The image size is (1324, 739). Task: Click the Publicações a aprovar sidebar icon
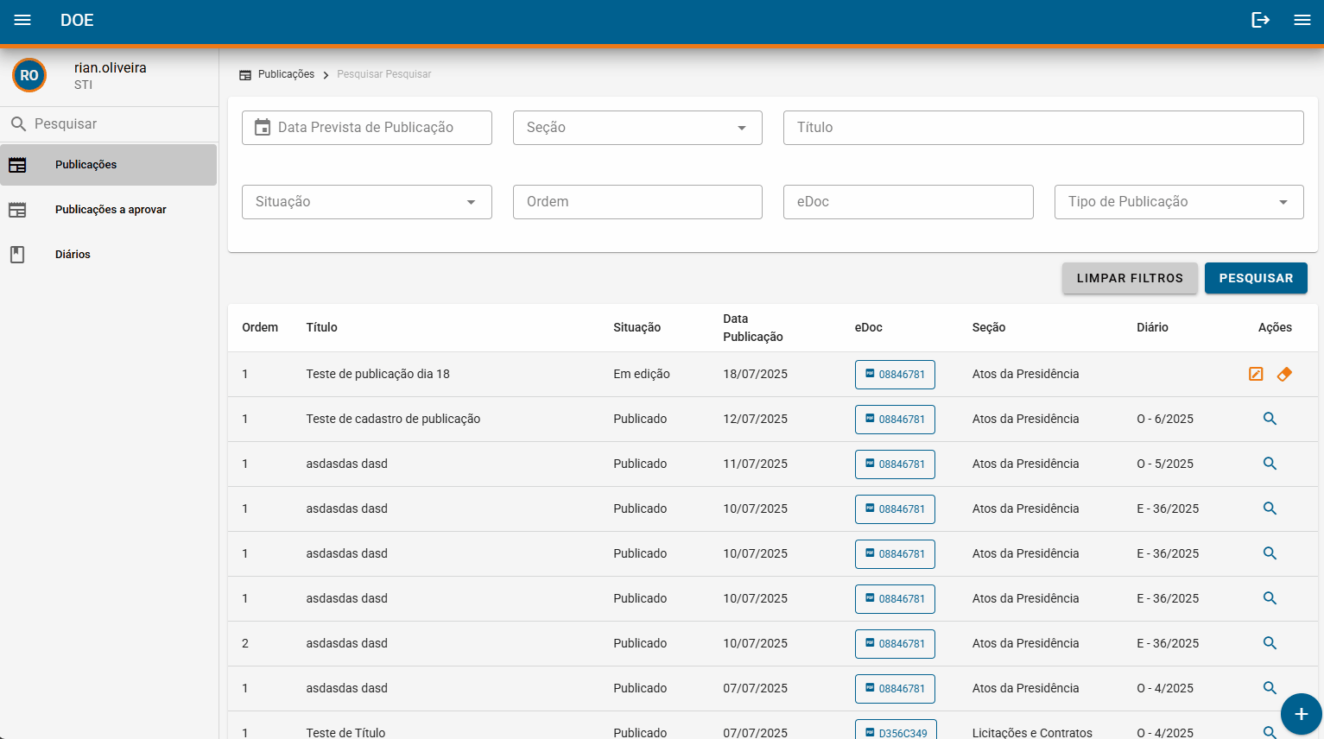pyautogui.click(x=17, y=210)
